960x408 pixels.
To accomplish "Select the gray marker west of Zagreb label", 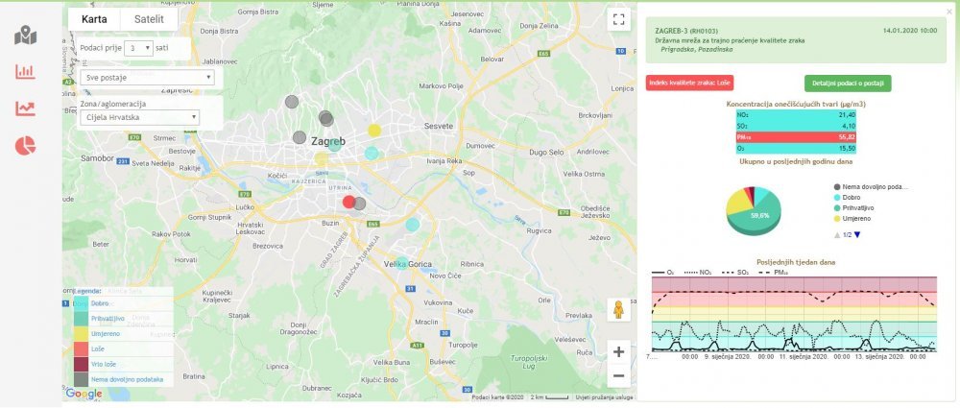I will (299, 137).
